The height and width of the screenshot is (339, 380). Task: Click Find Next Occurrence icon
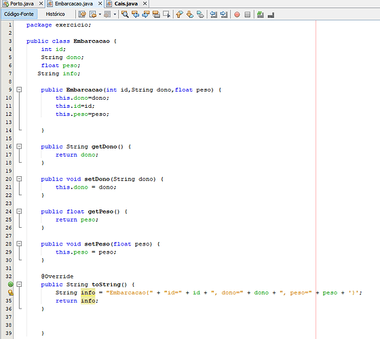coord(146,14)
